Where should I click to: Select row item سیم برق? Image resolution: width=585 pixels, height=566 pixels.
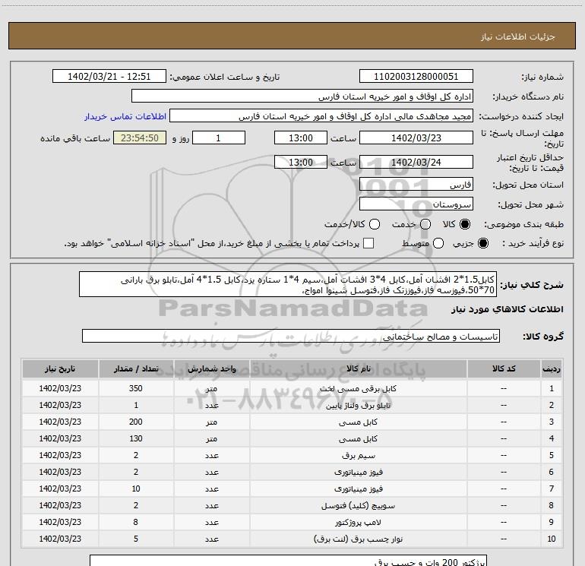coord(358,456)
